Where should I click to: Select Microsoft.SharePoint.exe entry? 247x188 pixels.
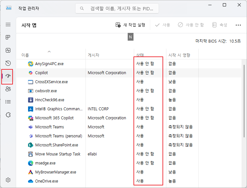56,145
